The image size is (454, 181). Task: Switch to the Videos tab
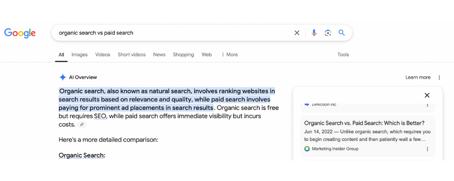tap(103, 55)
